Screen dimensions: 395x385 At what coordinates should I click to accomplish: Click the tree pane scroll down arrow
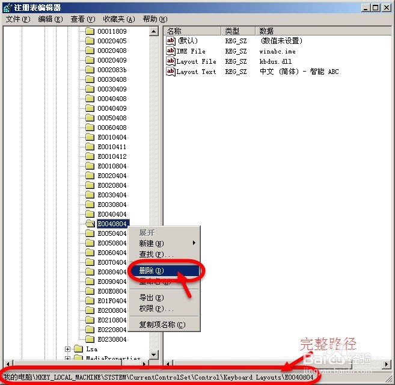(154, 354)
